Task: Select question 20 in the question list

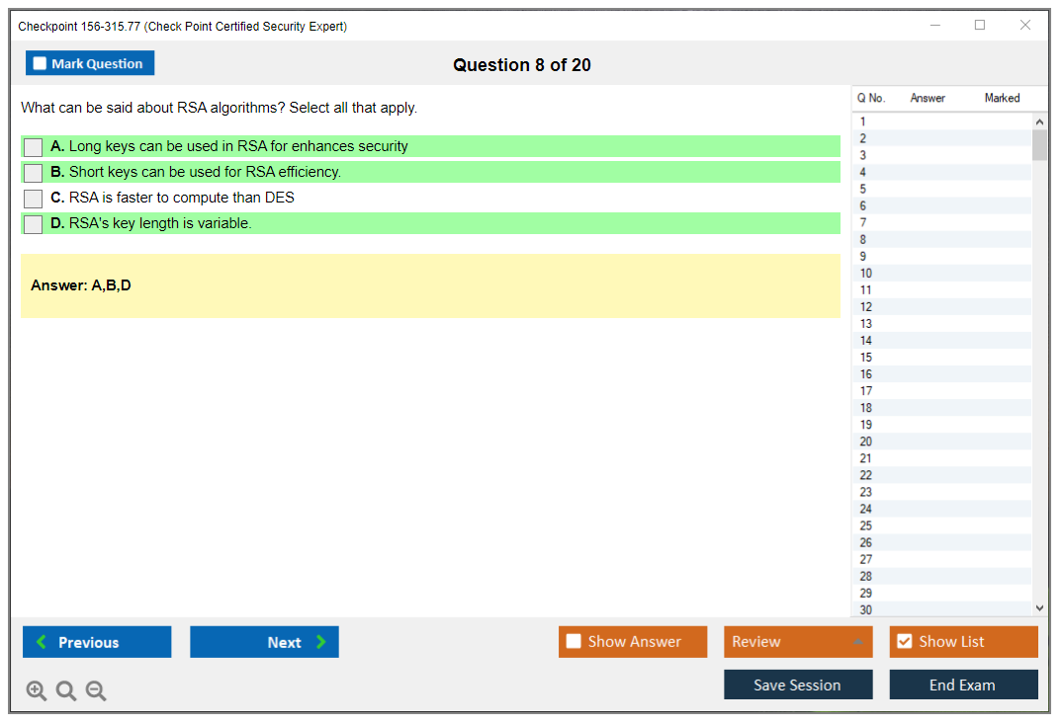Action: coord(866,442)
